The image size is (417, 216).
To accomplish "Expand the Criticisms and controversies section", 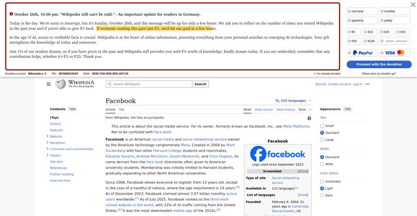I will pos(47,149).
